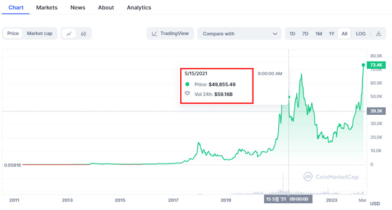Click the 2013 label on time axis
The width and height of the screenshot is (392, 210).
(x=67, y=200)
